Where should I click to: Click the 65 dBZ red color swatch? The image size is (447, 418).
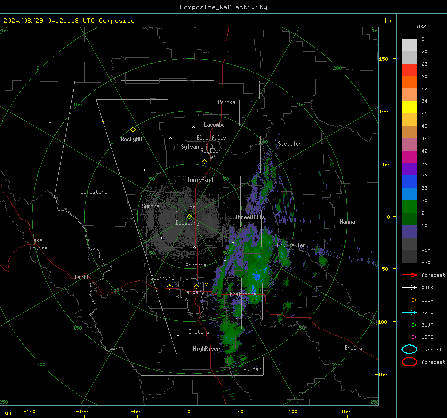click(x=409, y=70)
